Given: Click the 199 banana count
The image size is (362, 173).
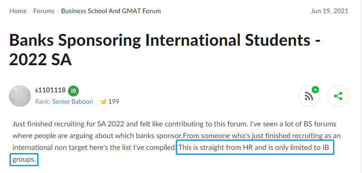Looking at the screenshot, I should point(114,101).
